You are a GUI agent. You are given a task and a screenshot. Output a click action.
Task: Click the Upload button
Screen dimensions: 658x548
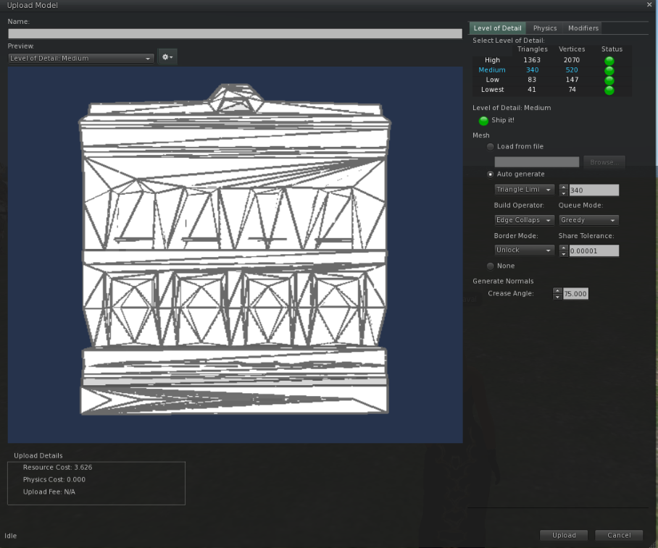(564, 536)
